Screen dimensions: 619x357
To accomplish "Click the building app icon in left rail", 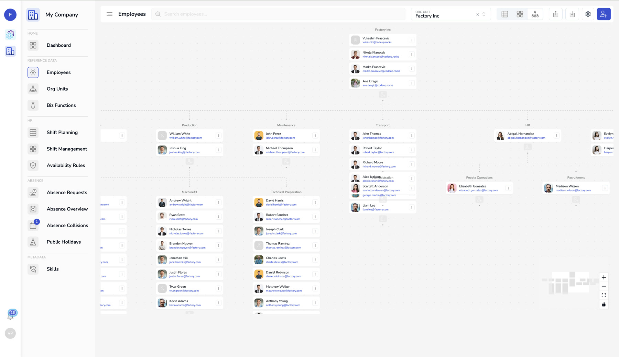I will click(x=10, y=51).
